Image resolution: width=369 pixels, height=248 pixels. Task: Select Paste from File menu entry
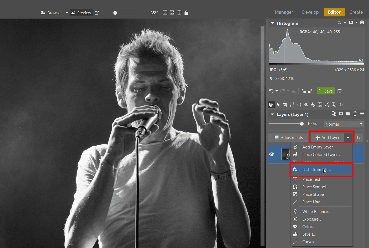point(322,170)
